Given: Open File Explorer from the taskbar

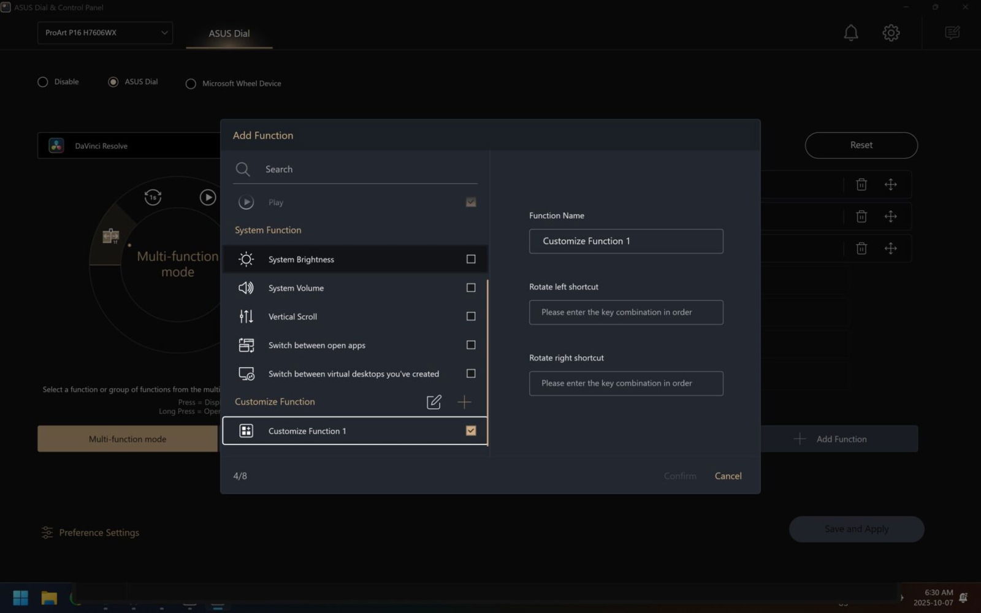Looking at the screenshot, I should 49,598.
